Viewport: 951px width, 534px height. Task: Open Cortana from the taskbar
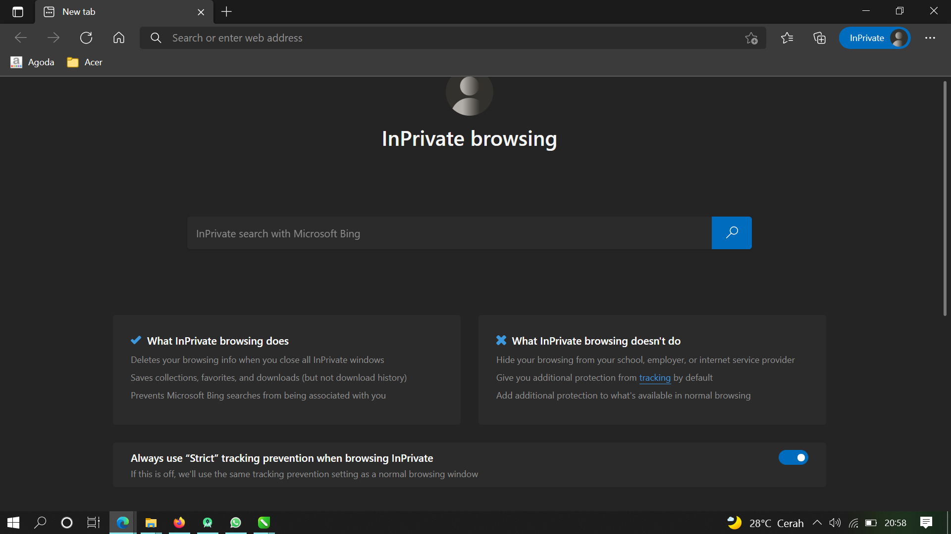(x=66, y=523)
